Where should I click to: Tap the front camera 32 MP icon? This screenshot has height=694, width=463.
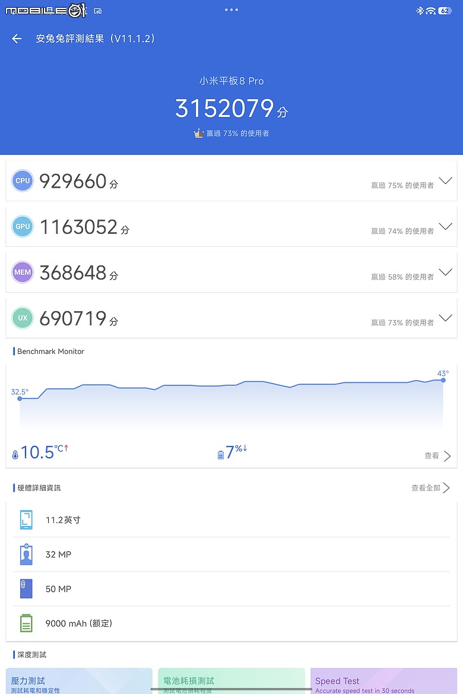(26, 554)
